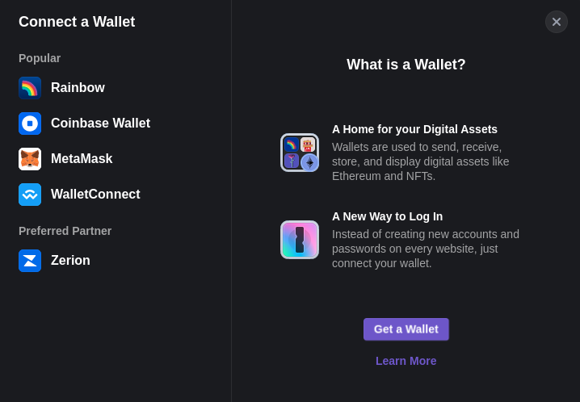Viewport: 580px width, 402px height.
Task: Click the WalletConnect logo icon
Action: click(x=30, y=195)
